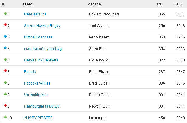
Task: Click the blue right arrow beside rank 4
Action: 5,48
